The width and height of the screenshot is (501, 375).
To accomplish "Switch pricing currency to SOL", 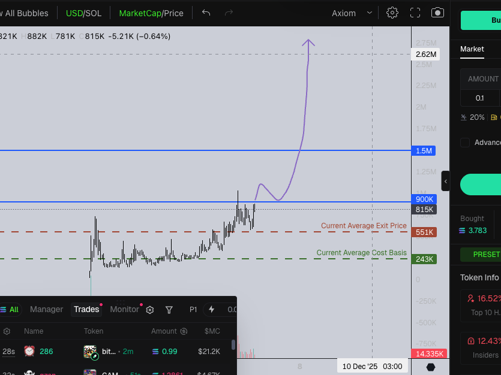I will [x=94, y=13].
